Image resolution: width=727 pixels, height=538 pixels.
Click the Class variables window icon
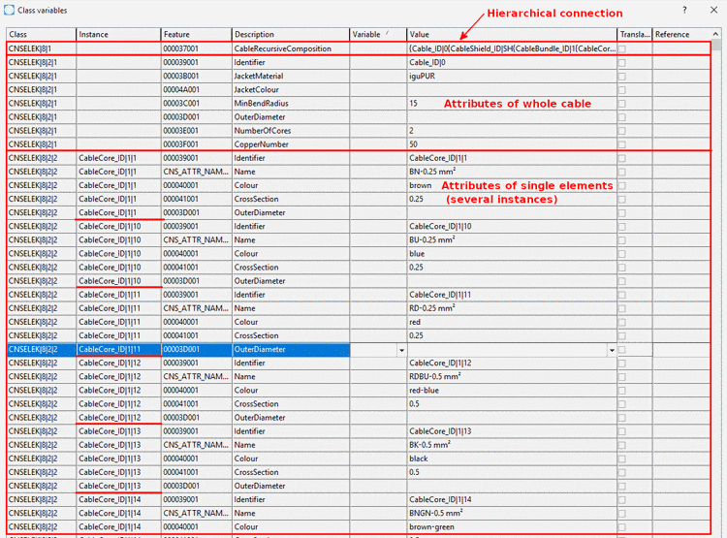pyautogui.click(x=10, y=10)
